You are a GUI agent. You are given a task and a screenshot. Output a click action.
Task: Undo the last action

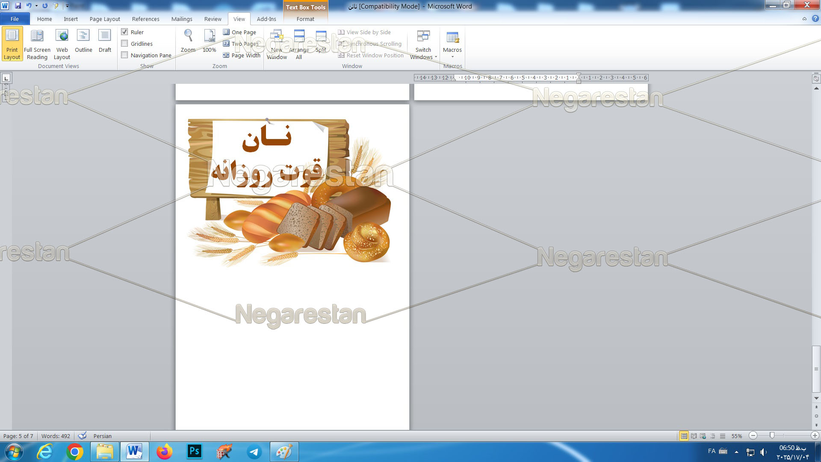click(29, 6)
